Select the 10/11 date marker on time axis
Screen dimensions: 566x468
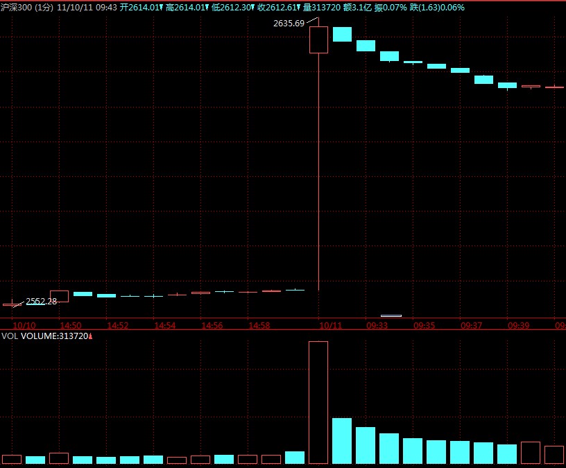[x=329, y=325]
